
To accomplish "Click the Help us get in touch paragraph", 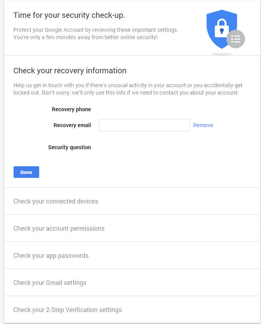I will 128,89.
